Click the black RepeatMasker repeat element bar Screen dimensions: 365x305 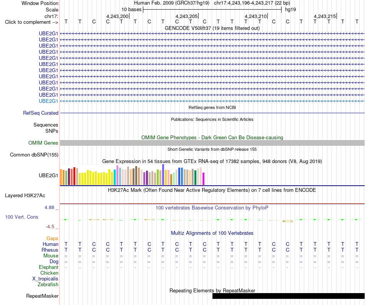click(289, 296)
